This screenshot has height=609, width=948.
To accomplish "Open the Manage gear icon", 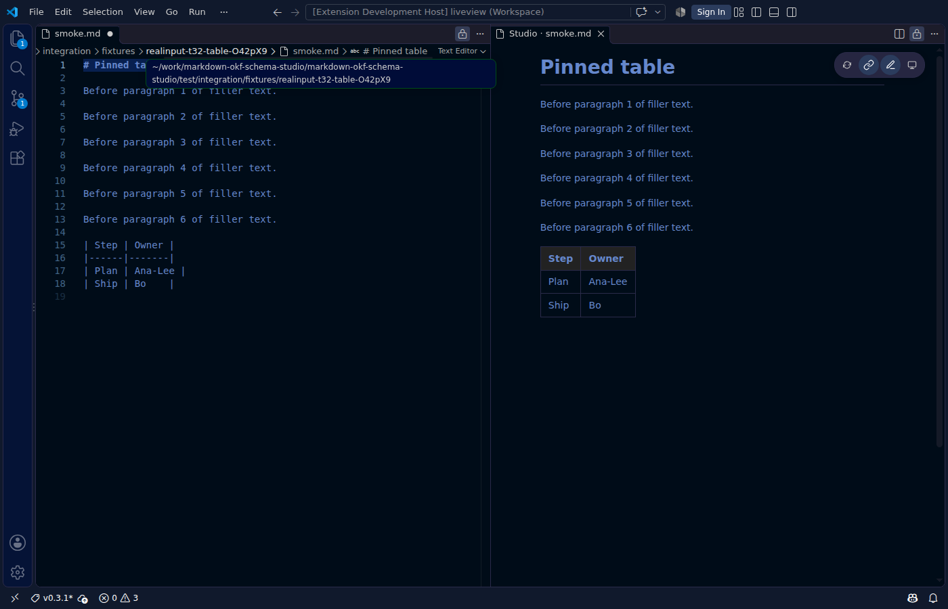I will (18, 572).
